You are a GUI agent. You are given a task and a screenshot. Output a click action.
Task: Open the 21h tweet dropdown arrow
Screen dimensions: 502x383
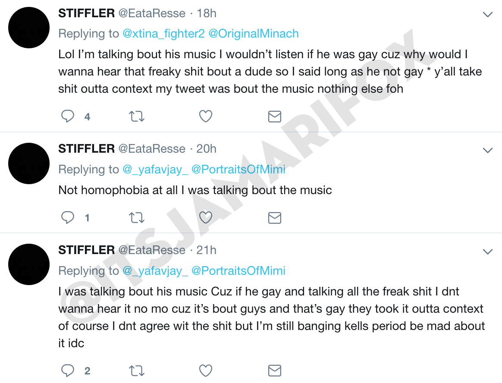tap(487, 251)
